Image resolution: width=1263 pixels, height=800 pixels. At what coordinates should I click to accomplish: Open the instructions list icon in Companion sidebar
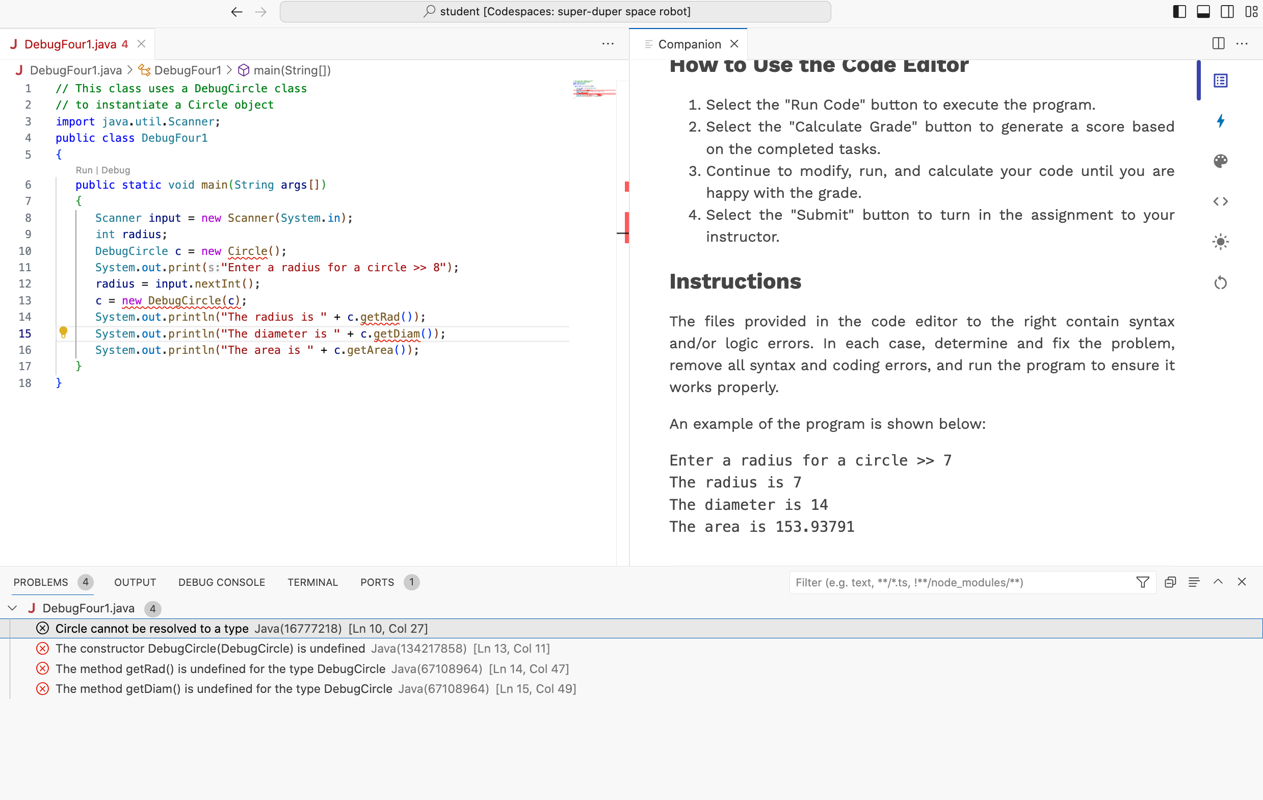click(1221, 80)
